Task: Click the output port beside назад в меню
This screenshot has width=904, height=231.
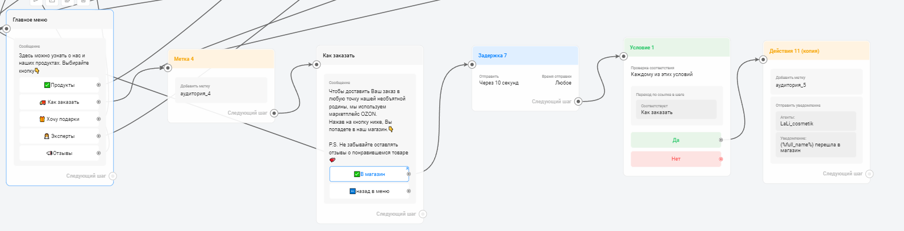Action: click(x=409, y=191)
